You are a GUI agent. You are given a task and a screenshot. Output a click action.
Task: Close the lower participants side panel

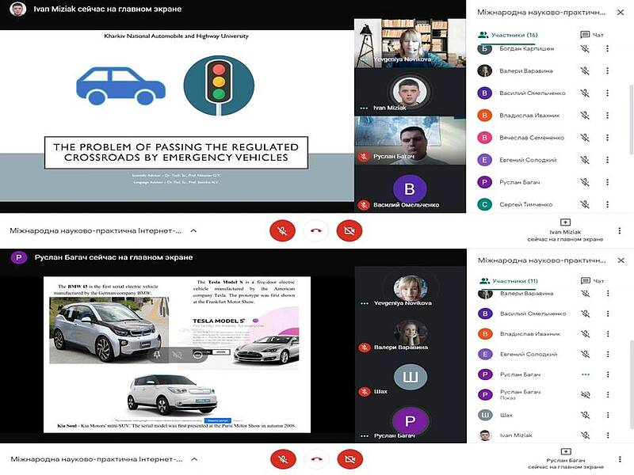click(621, 260)
